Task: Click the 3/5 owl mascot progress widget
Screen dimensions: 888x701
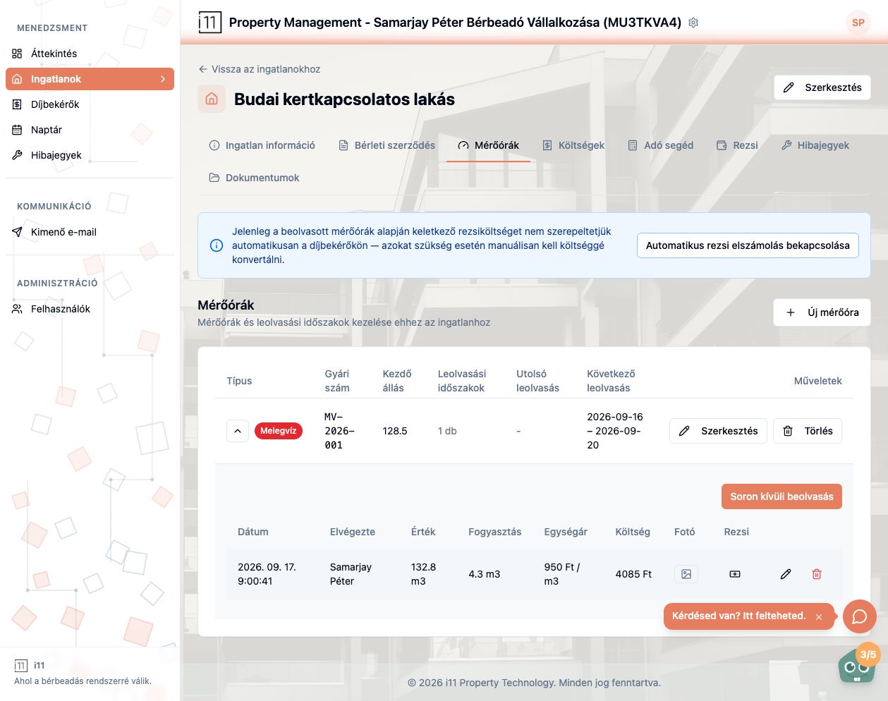Action: click(x=858, y=663)
